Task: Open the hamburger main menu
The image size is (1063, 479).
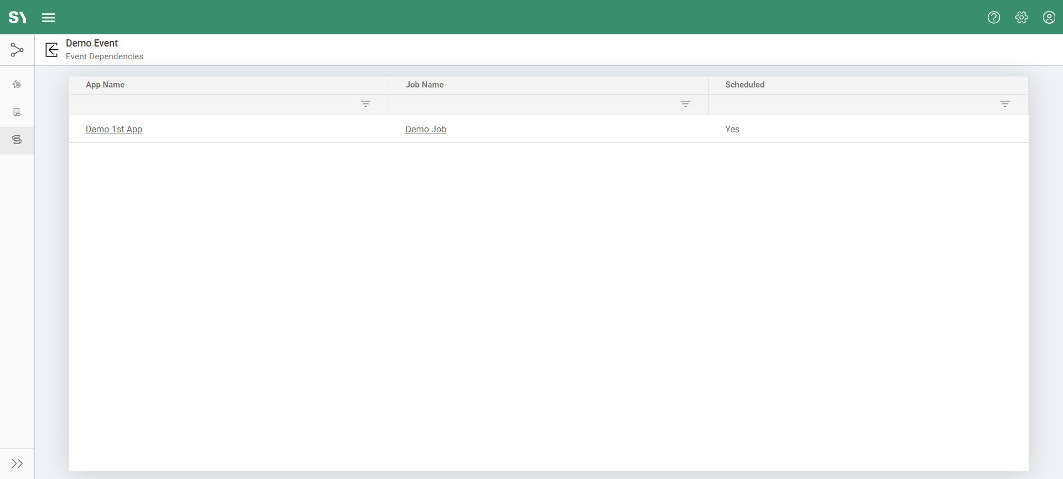Action: 49,18
